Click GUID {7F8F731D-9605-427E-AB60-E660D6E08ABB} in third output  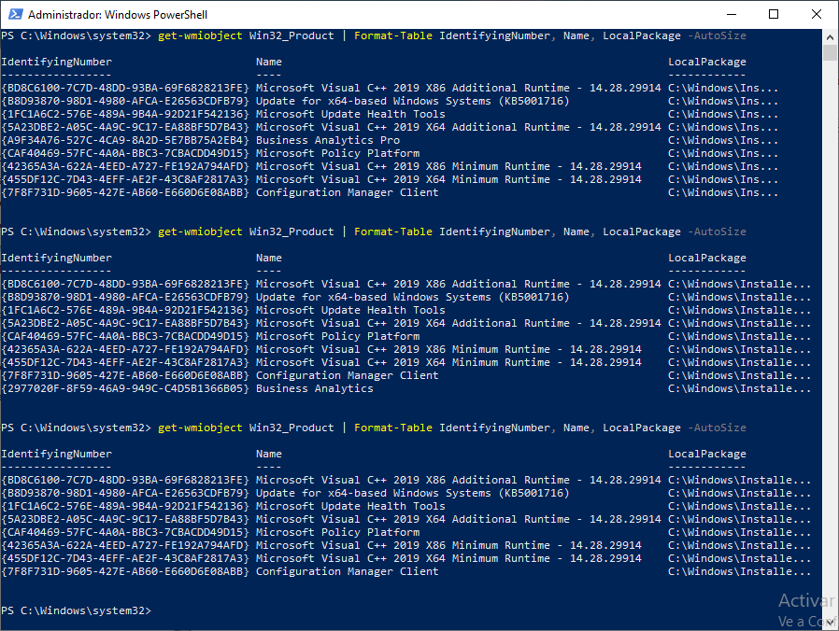click(x=125, y=571)
